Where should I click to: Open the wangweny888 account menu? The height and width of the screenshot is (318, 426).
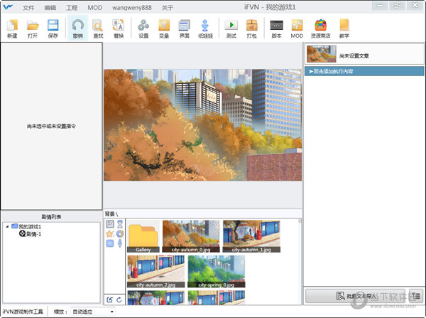click(x=132, y=8)
